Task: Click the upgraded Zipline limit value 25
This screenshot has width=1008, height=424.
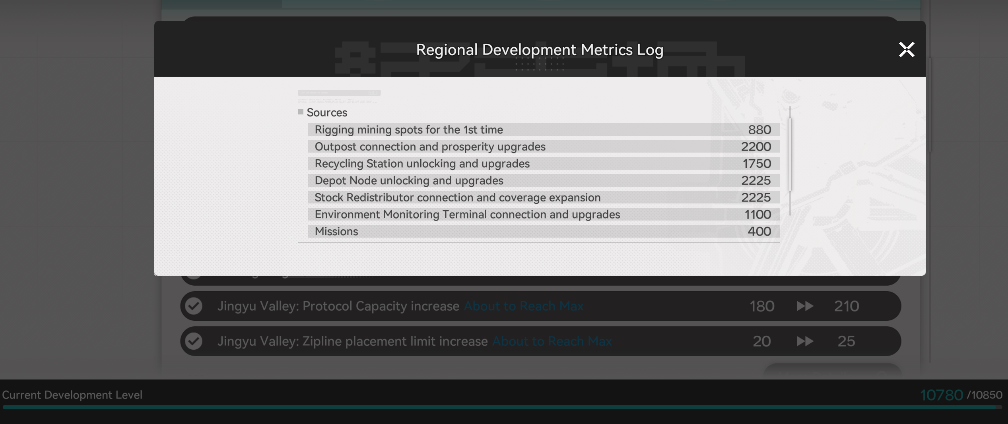Action: coord(846,341)
